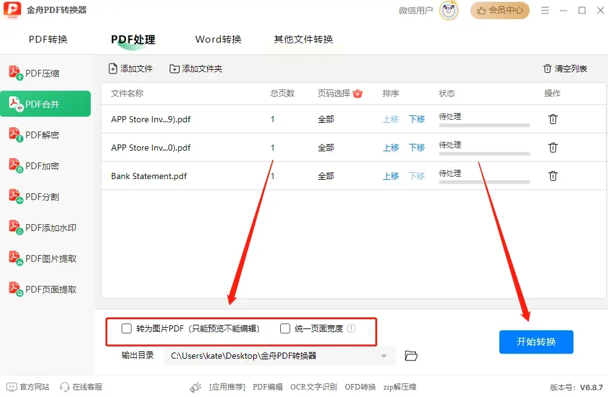Click the output directory path field
The height and width of the screenshot is (397, 608).
pos(280,356)
